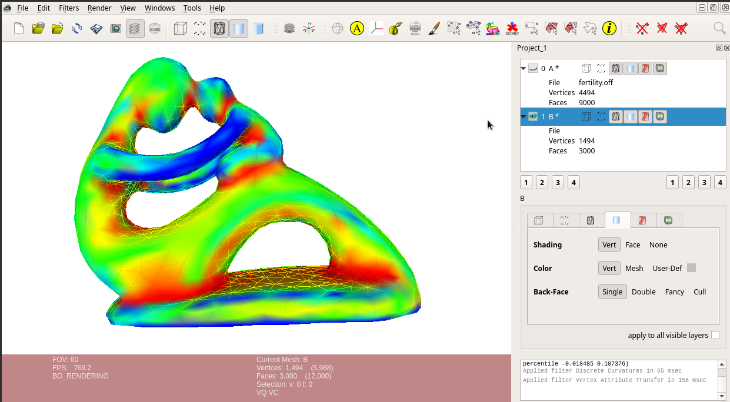Toggle visibility of layer A
Viewport: 730px width, 402px height.
(533, 68)
